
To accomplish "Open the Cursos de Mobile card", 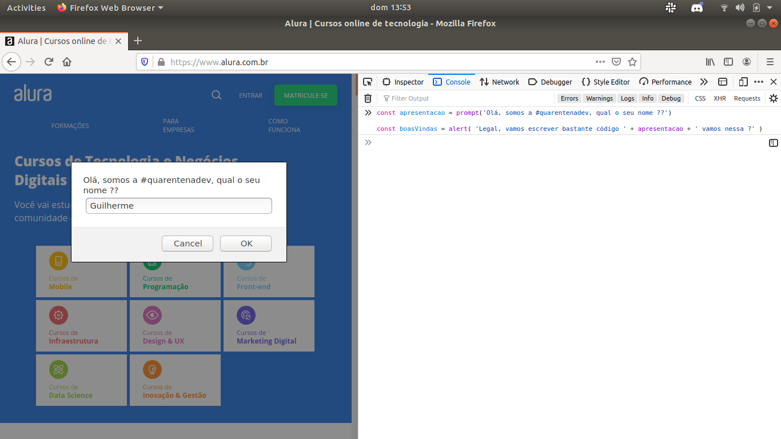I will click(x=81, y=272).
